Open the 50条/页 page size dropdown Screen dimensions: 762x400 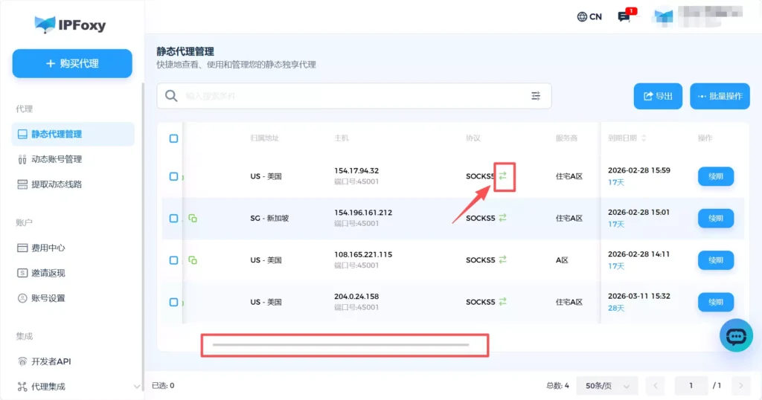[x=607, y=386]
